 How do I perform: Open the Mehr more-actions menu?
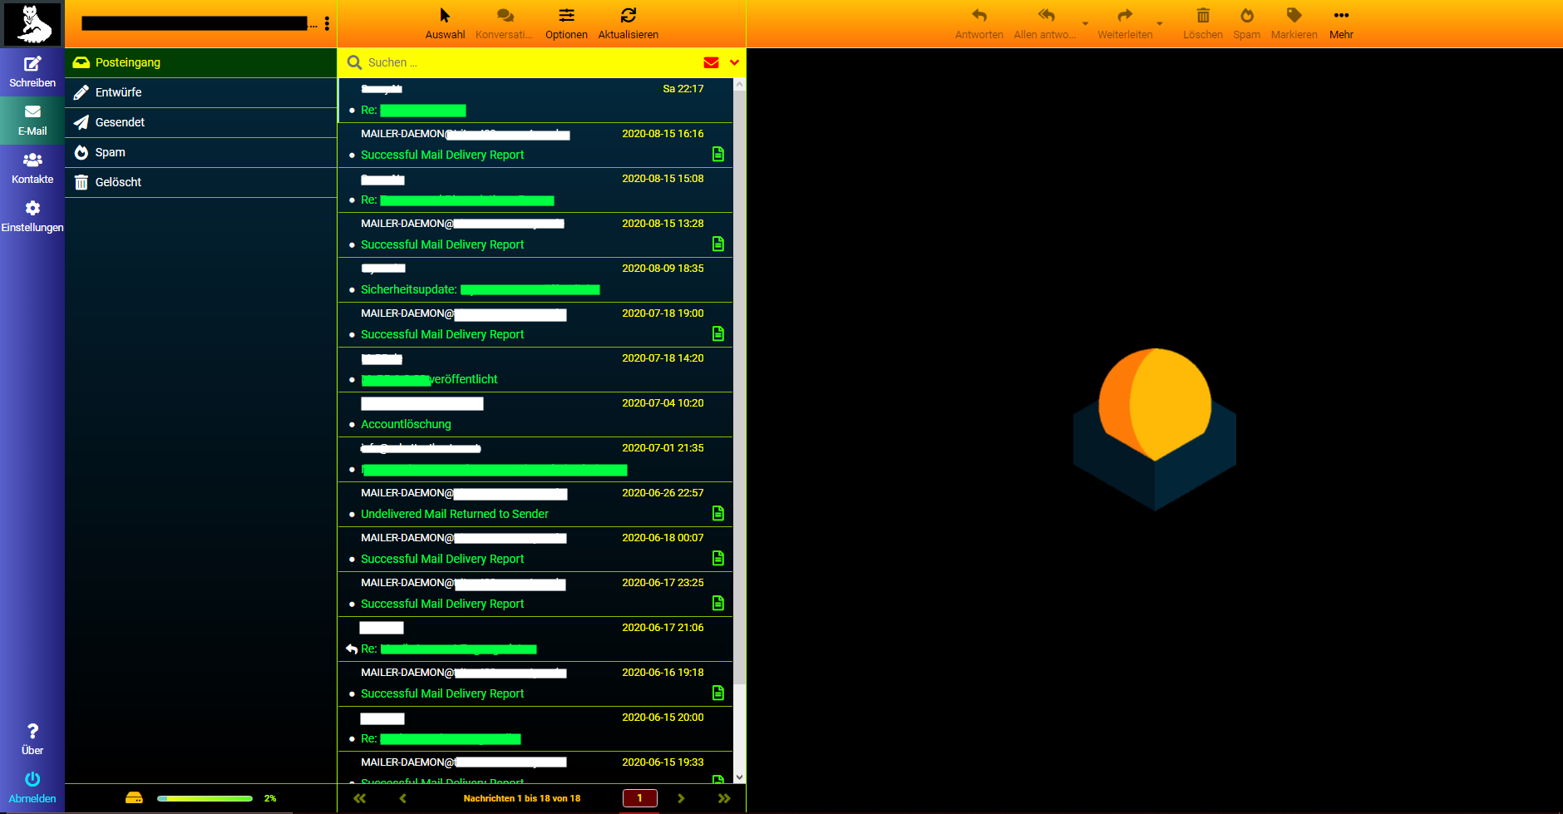[x=1340, y=16]
